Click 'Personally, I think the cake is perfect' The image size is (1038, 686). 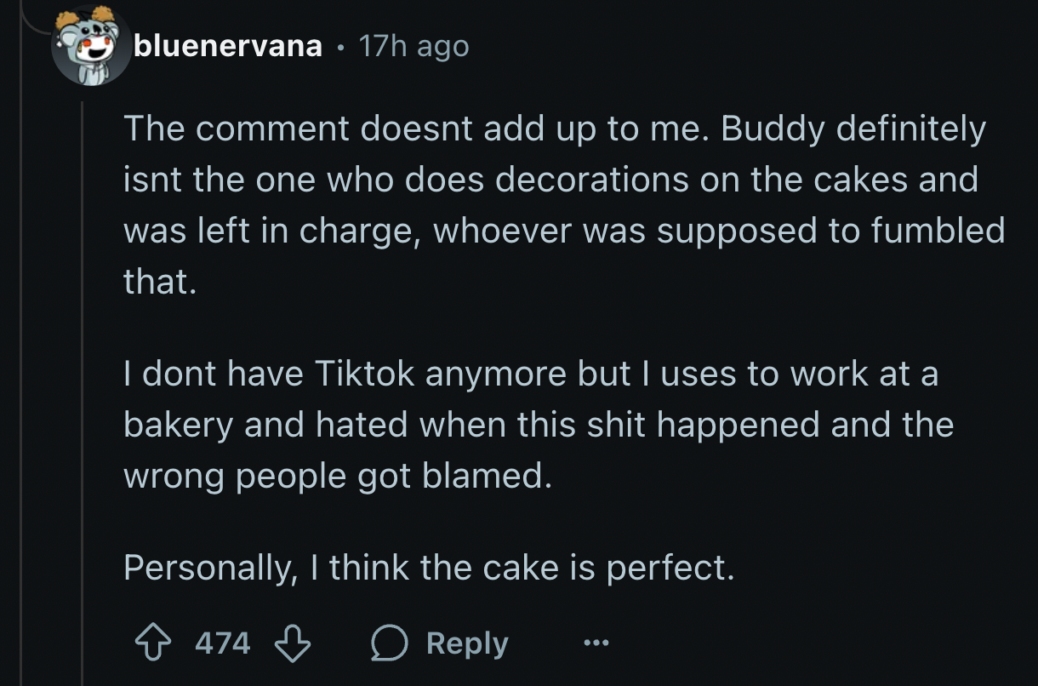point(428,567)
